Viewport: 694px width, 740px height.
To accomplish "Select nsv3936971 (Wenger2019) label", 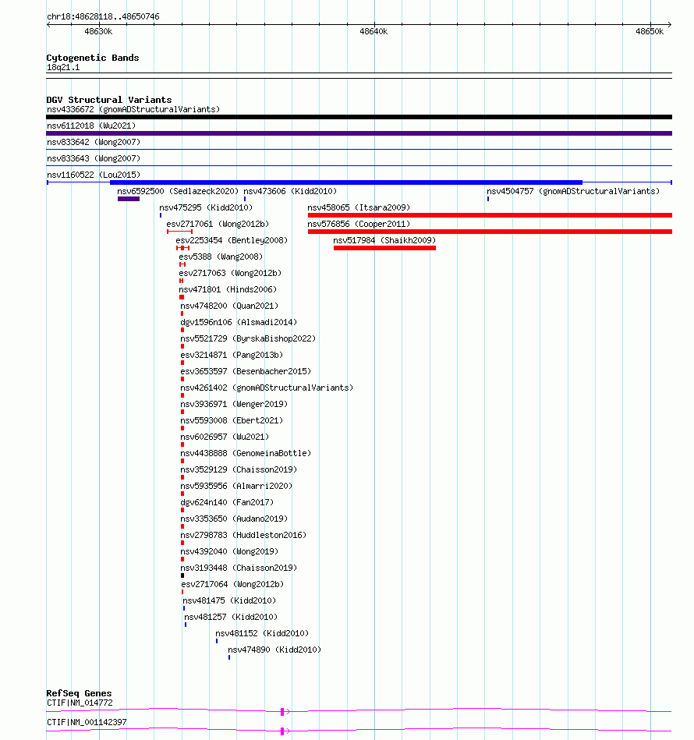I will click(x=234, y=404).
